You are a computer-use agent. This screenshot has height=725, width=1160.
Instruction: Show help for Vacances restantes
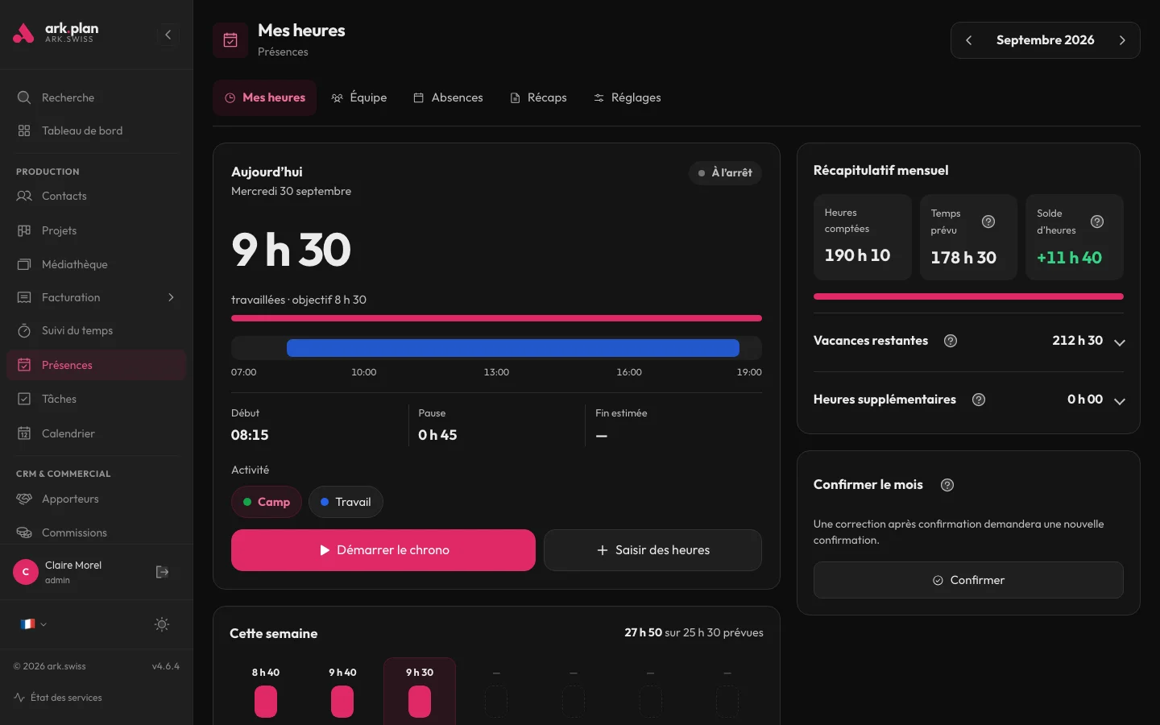tap(951, 341)
